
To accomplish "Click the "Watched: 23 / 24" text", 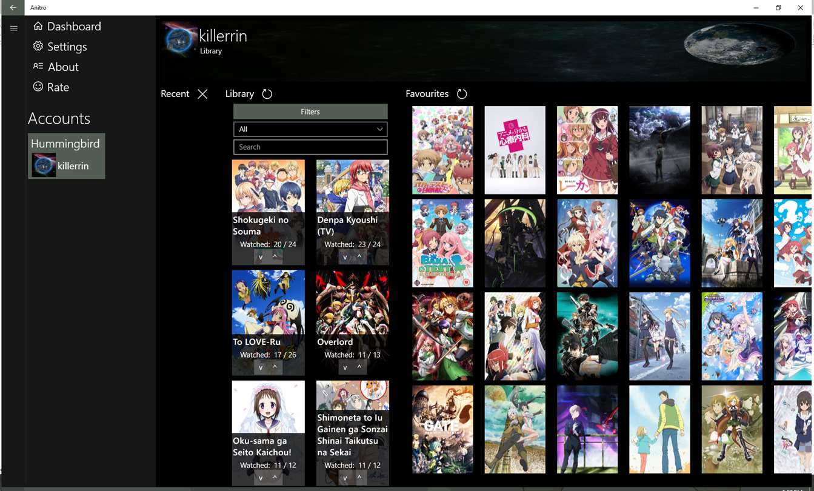I will pos(352,244).
